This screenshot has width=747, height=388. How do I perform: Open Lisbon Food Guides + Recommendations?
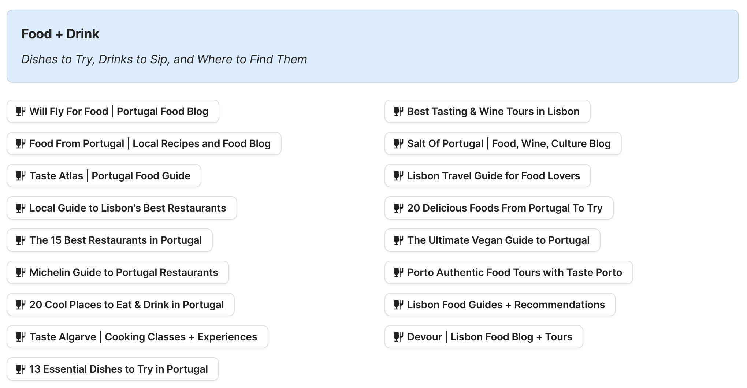click(500, 305)
